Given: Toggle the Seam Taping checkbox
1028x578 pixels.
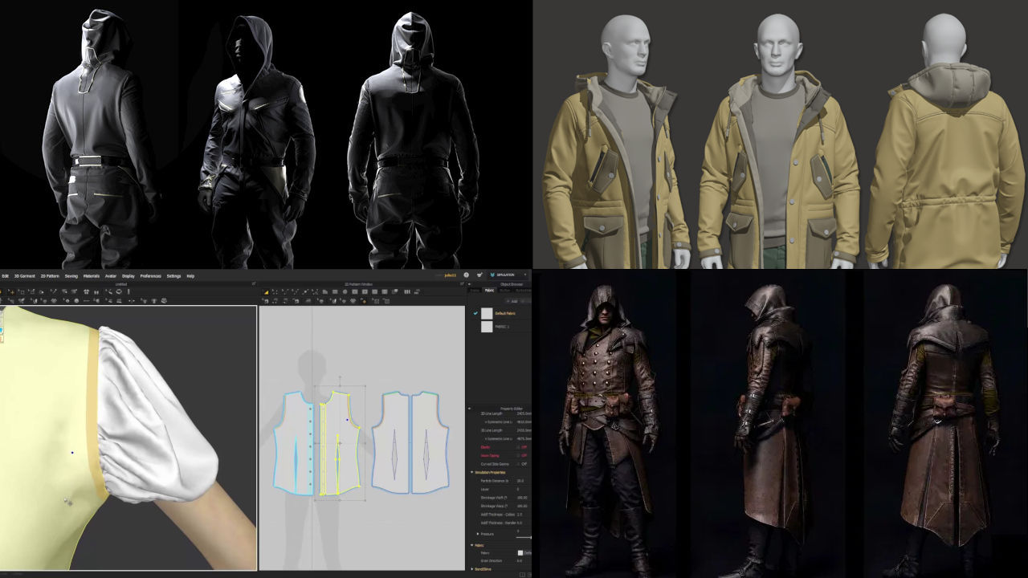Looking at the screenshot, I should (517, 455).
